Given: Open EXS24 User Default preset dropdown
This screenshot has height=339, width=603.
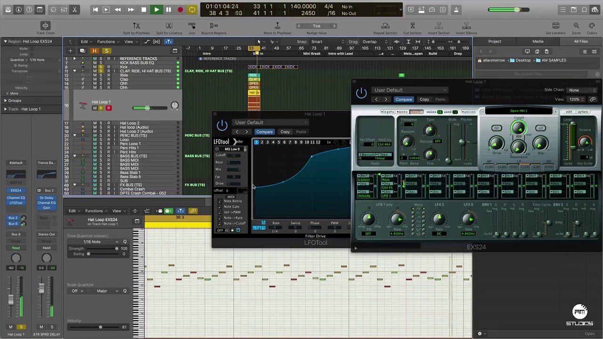Looking at the screenshot, I should click(x=410, y=90).
